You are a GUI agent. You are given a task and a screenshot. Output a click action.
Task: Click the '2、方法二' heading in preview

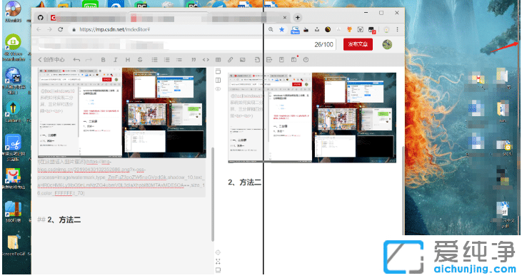point(244,182)
